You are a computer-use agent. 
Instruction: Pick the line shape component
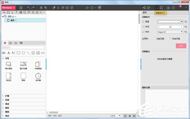point(28,53)
